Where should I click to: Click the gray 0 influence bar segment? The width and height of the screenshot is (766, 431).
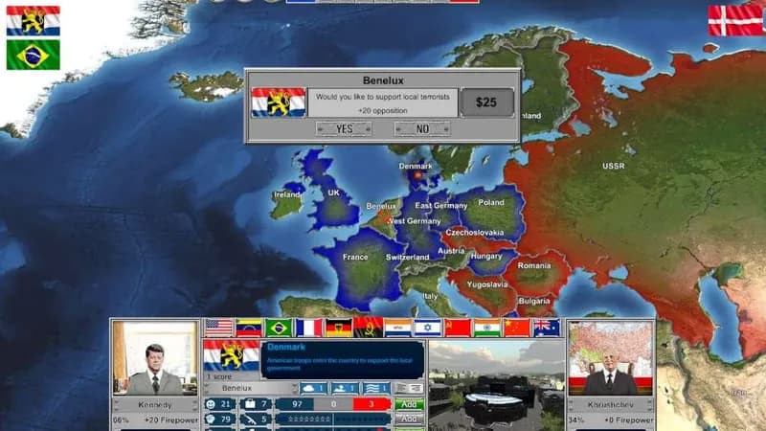click(333, 404)
